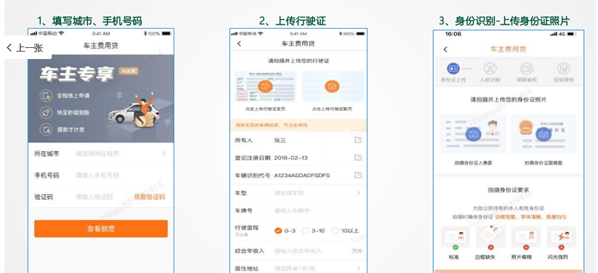Edit the 所有人 张三 field icon
598x273 pixels.
coord(358,140)
